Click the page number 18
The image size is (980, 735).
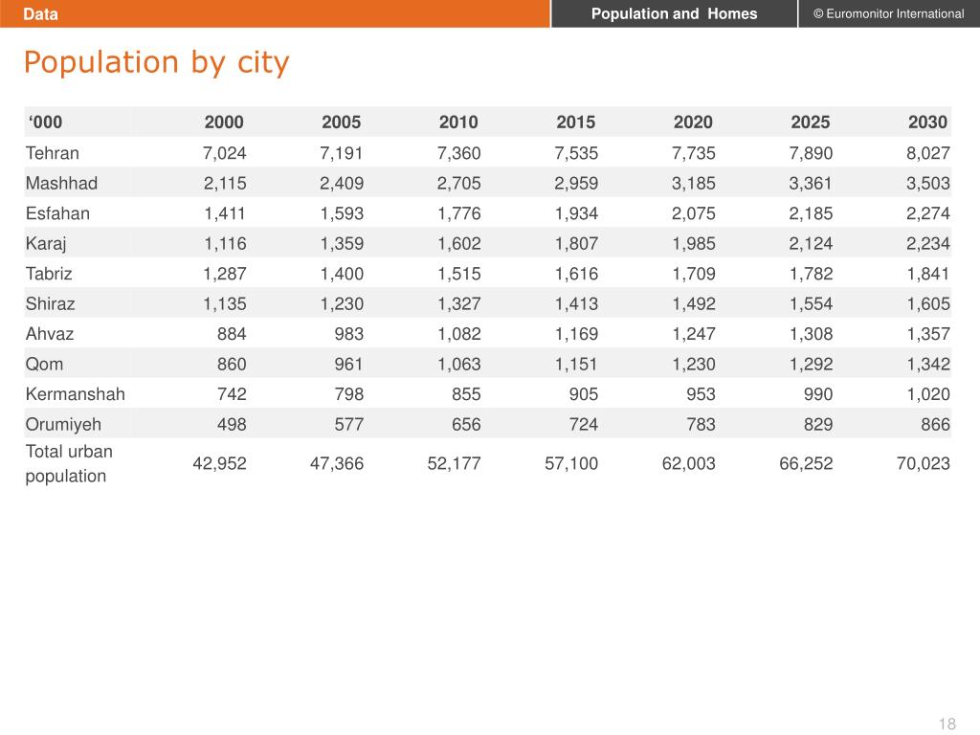click(x=947, y=724)
